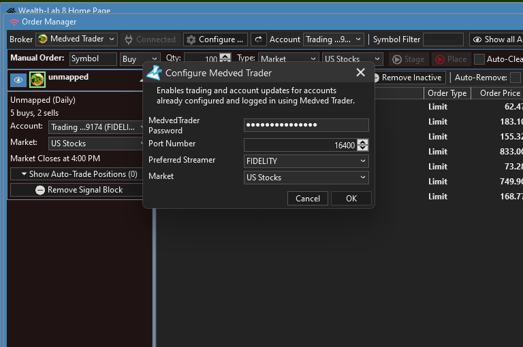523x347 pixels.
Task: Toggle the Auto-Clear checkbox
Action: pos(479,59)
